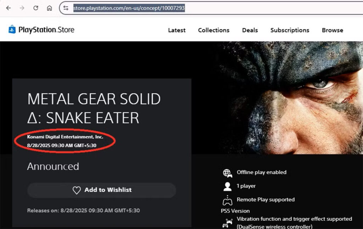Viewport: 363px width, 229px height.
Task: Go to the Deals section
Action: (x=250, y=30)
